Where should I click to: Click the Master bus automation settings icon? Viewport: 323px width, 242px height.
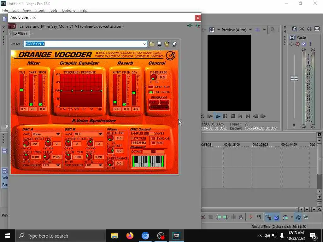click(310, 44)
